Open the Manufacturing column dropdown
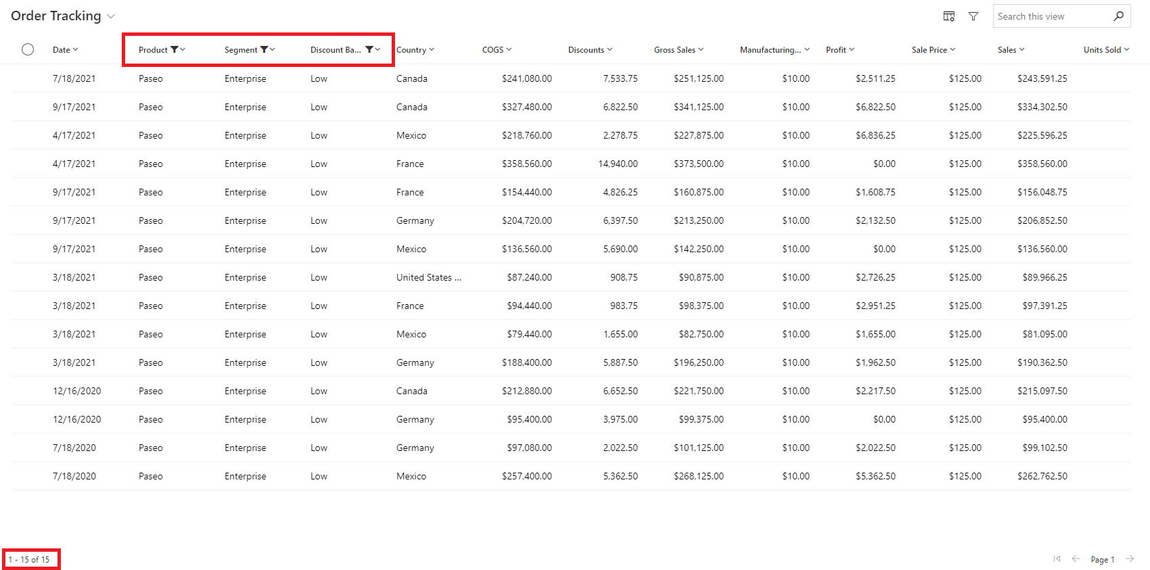The image size is (1150, 570). [807, 49]
